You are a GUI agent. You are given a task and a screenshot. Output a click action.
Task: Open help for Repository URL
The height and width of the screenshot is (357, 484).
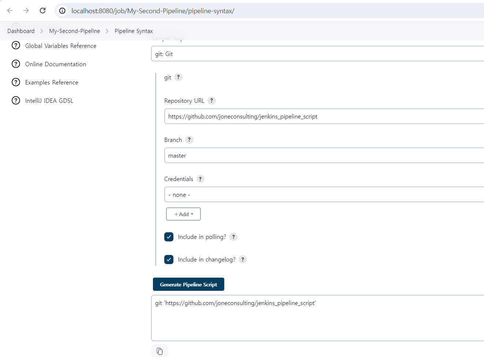click(x=211, y=101)
